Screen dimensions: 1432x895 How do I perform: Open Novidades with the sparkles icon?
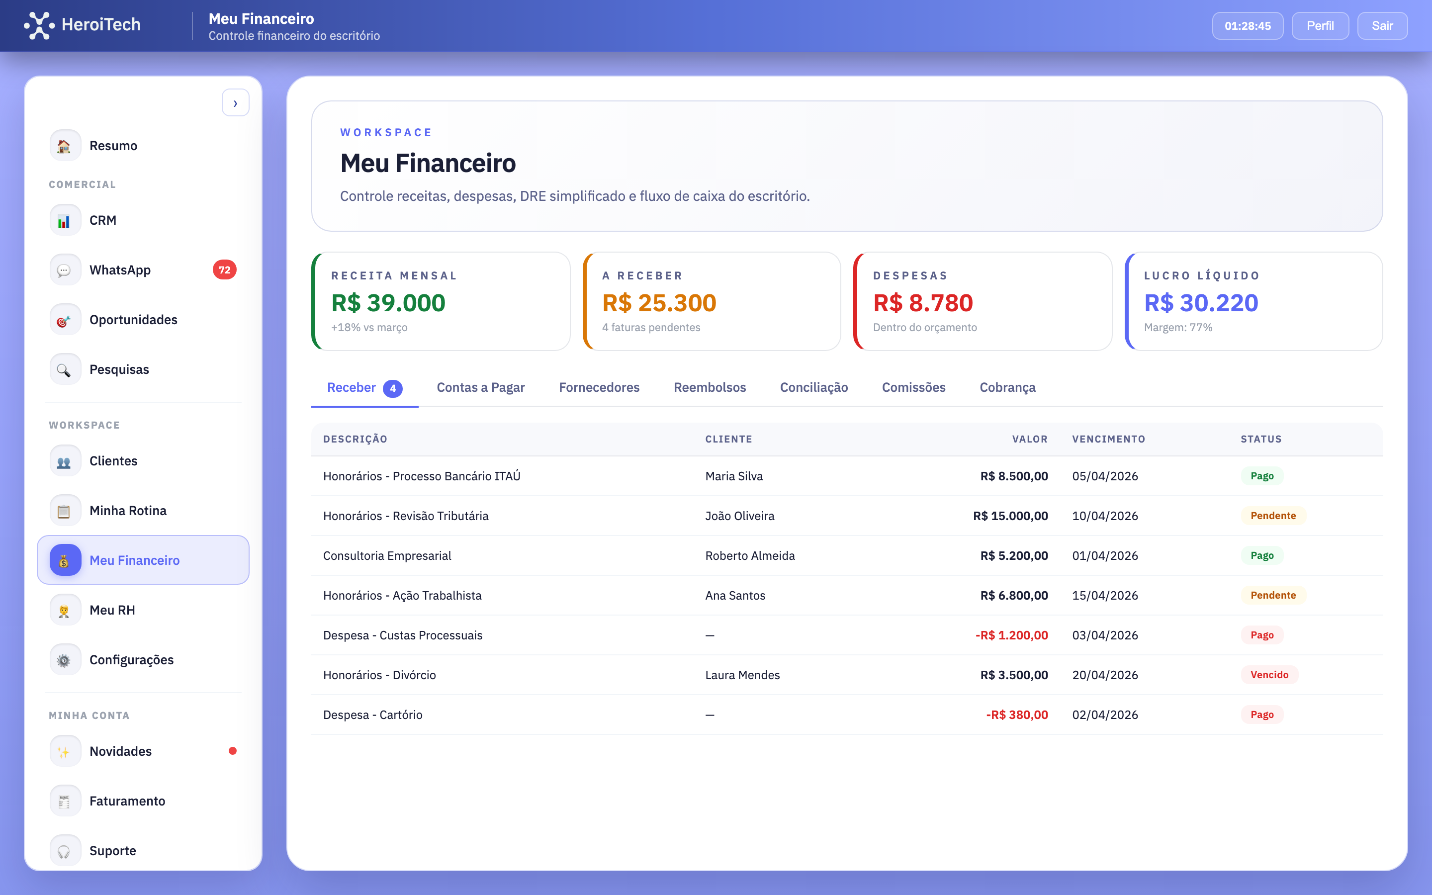pos(65,751)
